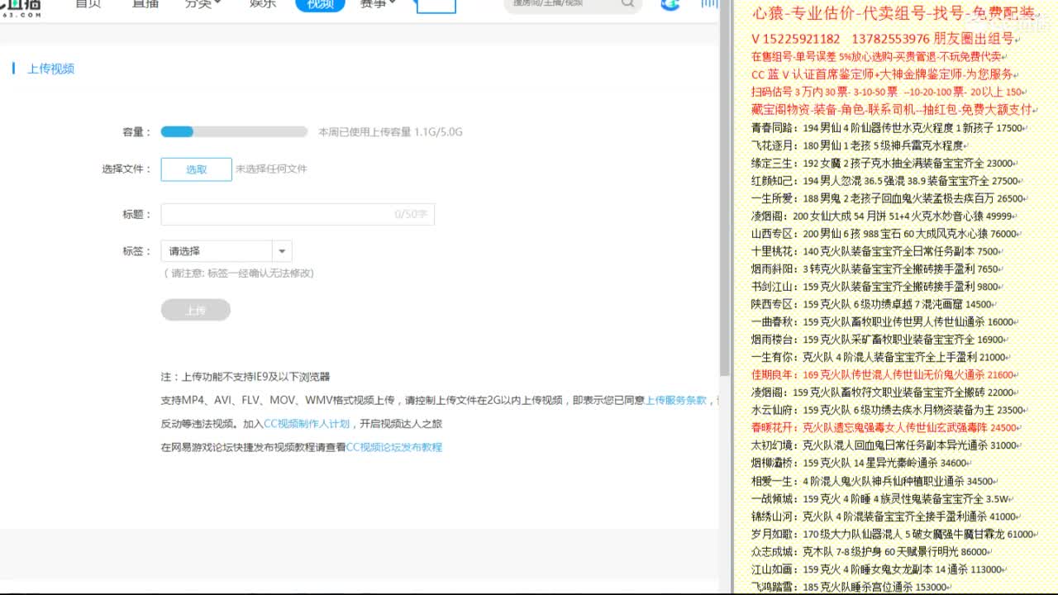Click the blue ranking icon near the search bar
This screenshot has width=1058, height=595.
(x=670, y=6)
